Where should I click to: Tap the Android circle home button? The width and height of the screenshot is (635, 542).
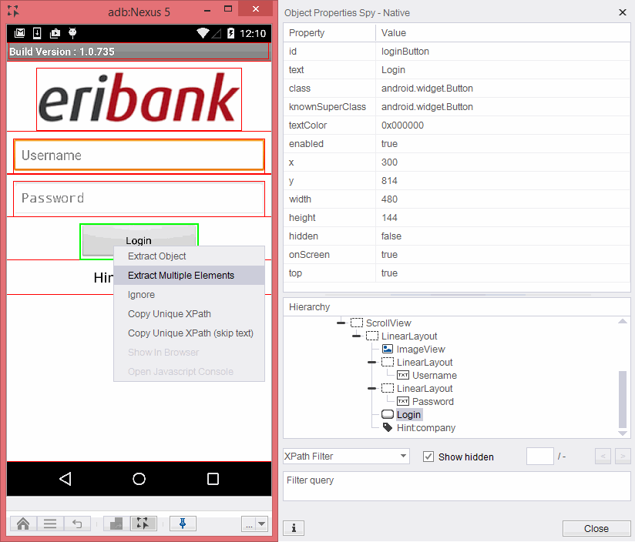(139, 479)
